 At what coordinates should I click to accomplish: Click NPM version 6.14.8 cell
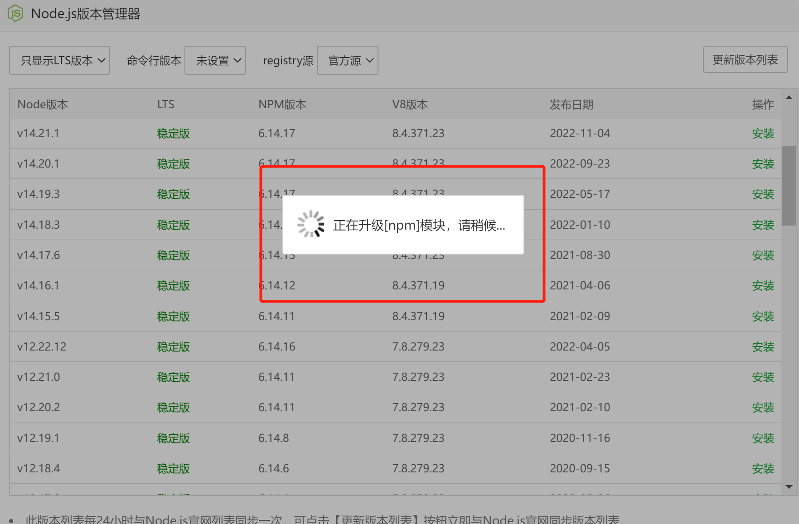[x=273, y=438]
